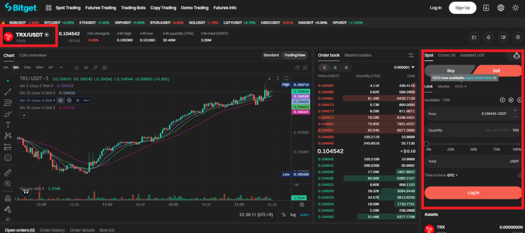The width and height of the screenshot is (525, 233).
Task: Open the download app icon in header
Action: coord(486,8)
